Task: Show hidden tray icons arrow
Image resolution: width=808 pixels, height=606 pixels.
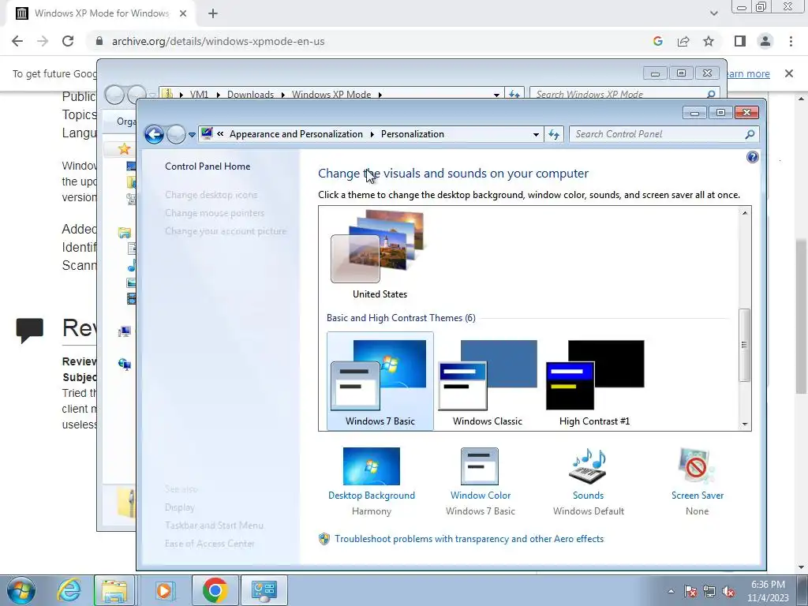Action: [x=671, y=591]
